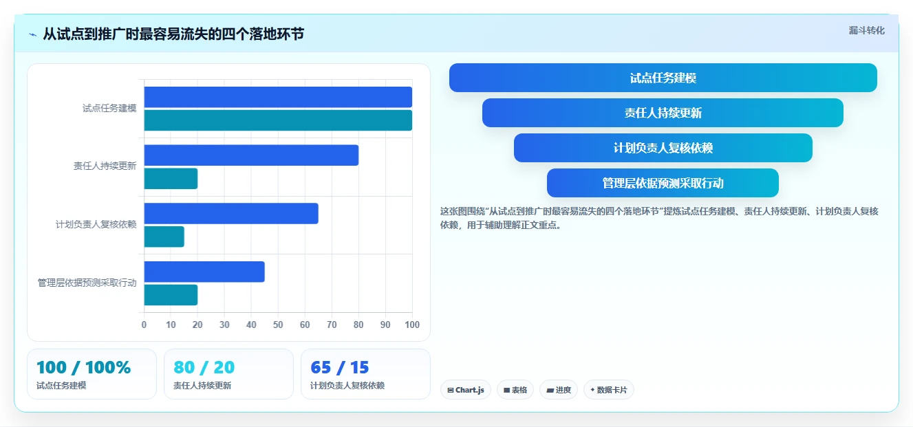Click the 试点任务建模 axis label in chart

point(109,108)
